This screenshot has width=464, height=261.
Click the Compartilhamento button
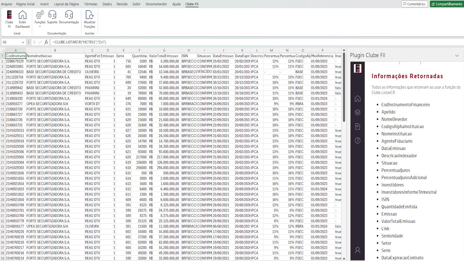[x=446, y=4]
